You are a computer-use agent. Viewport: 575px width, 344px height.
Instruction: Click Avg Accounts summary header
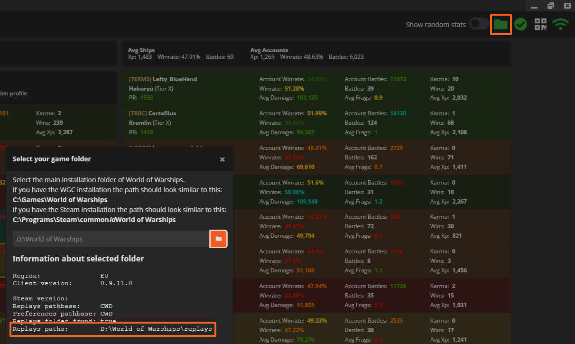[269, 50]
